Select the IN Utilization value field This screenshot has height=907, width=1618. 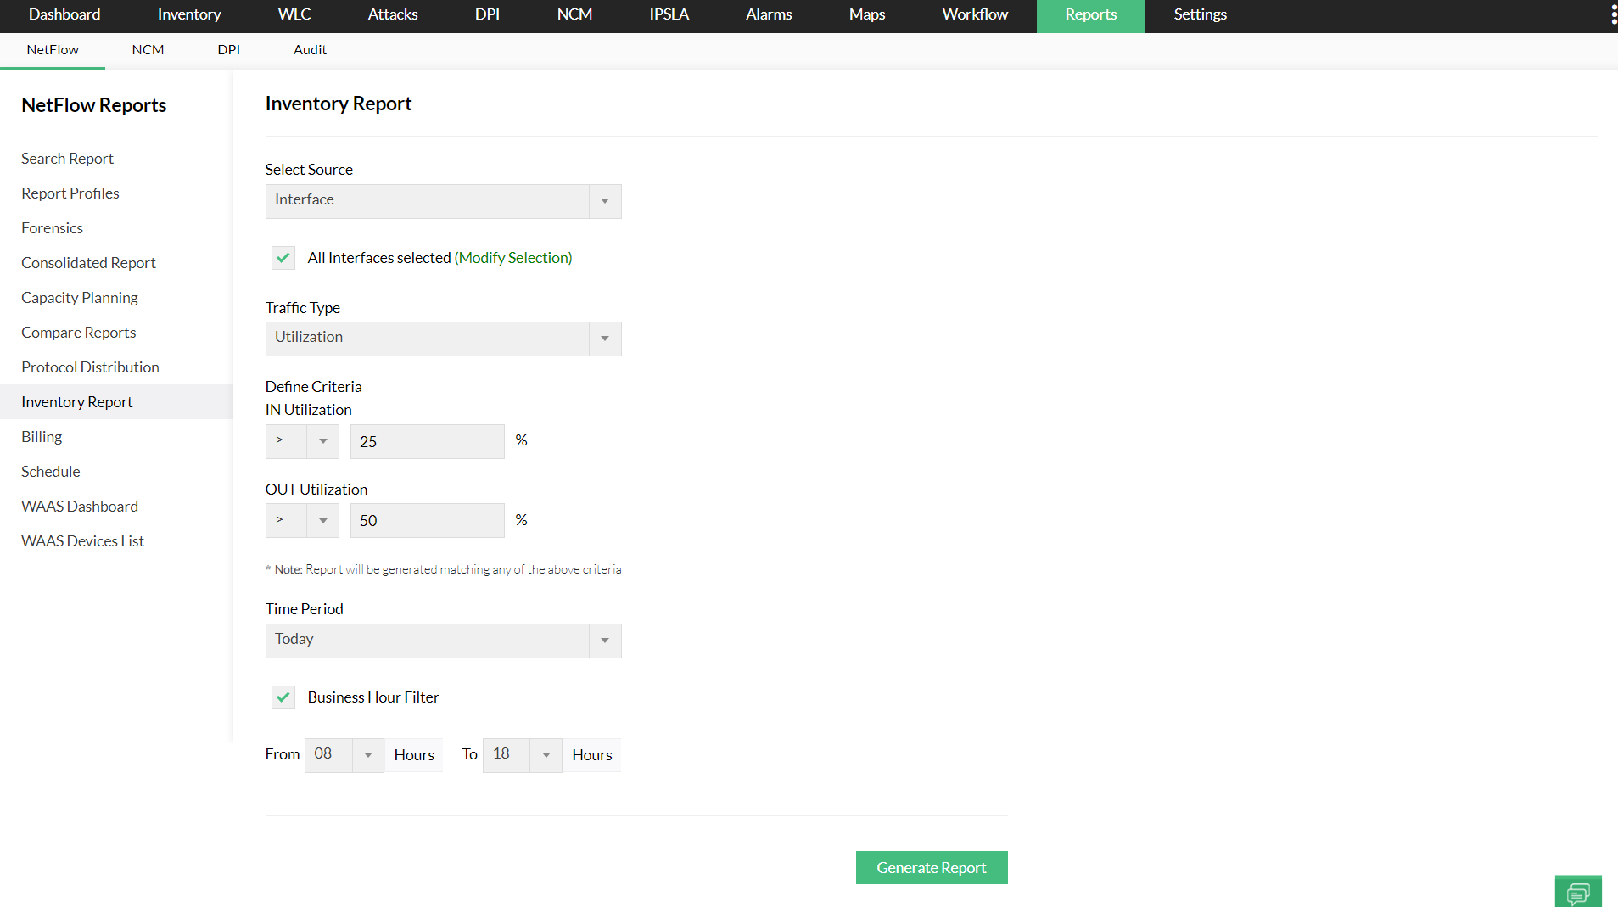point(427,441)
